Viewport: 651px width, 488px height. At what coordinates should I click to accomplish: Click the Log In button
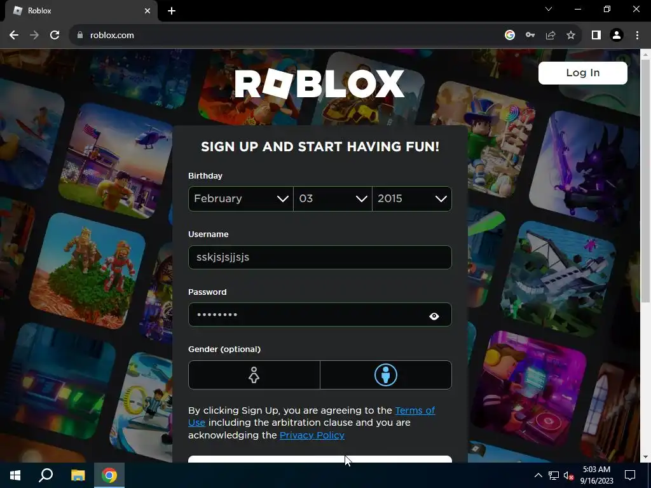(583, 73)
